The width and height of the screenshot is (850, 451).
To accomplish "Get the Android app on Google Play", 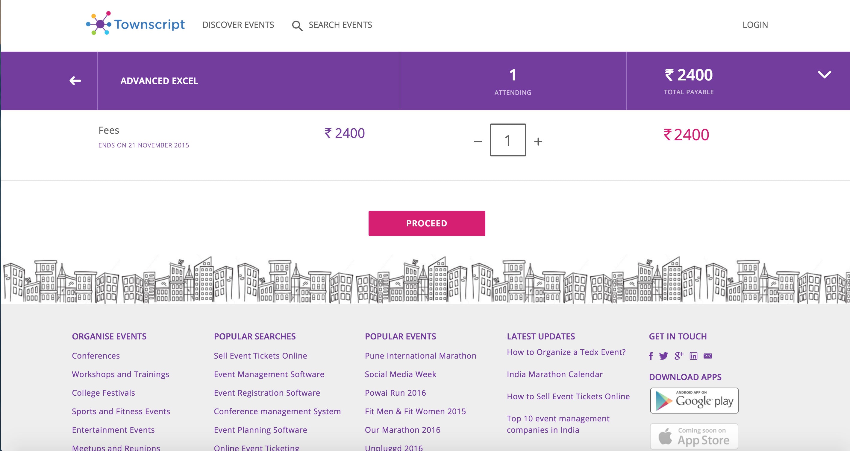I will point(694,400).
